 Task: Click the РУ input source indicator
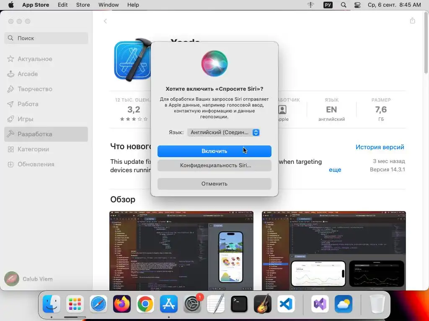pos(328,5)
